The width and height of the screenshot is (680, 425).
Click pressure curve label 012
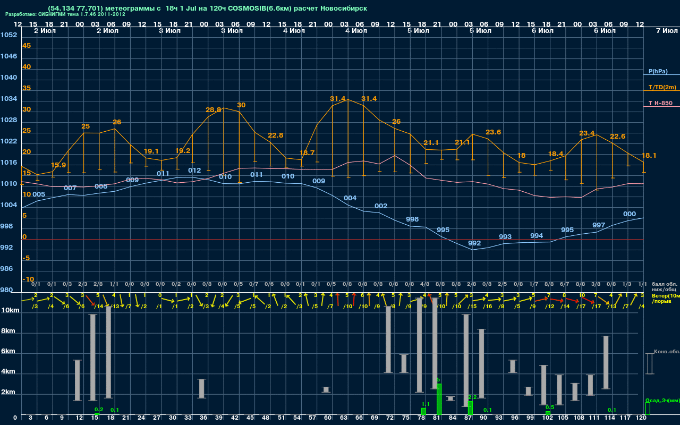[x=194, y=171]
